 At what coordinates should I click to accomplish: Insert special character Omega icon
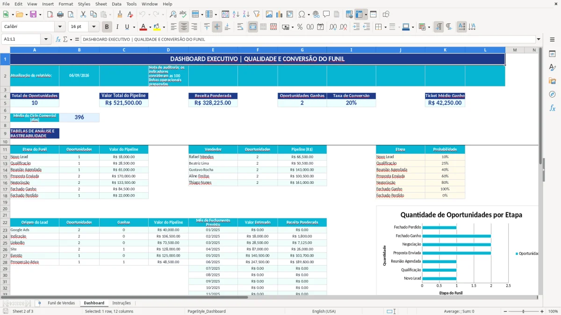tap(302, 14)
